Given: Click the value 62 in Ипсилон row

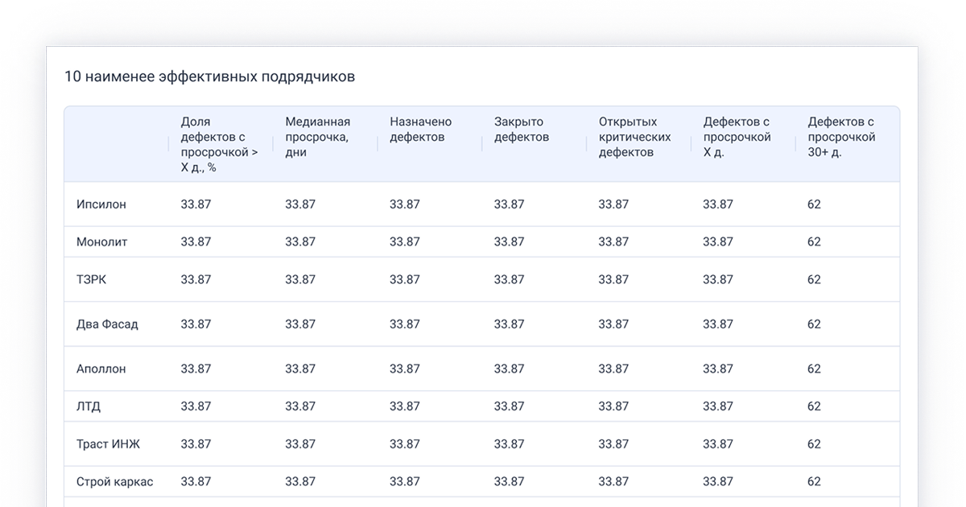Looking at the screenshot, I should point(814,204).
